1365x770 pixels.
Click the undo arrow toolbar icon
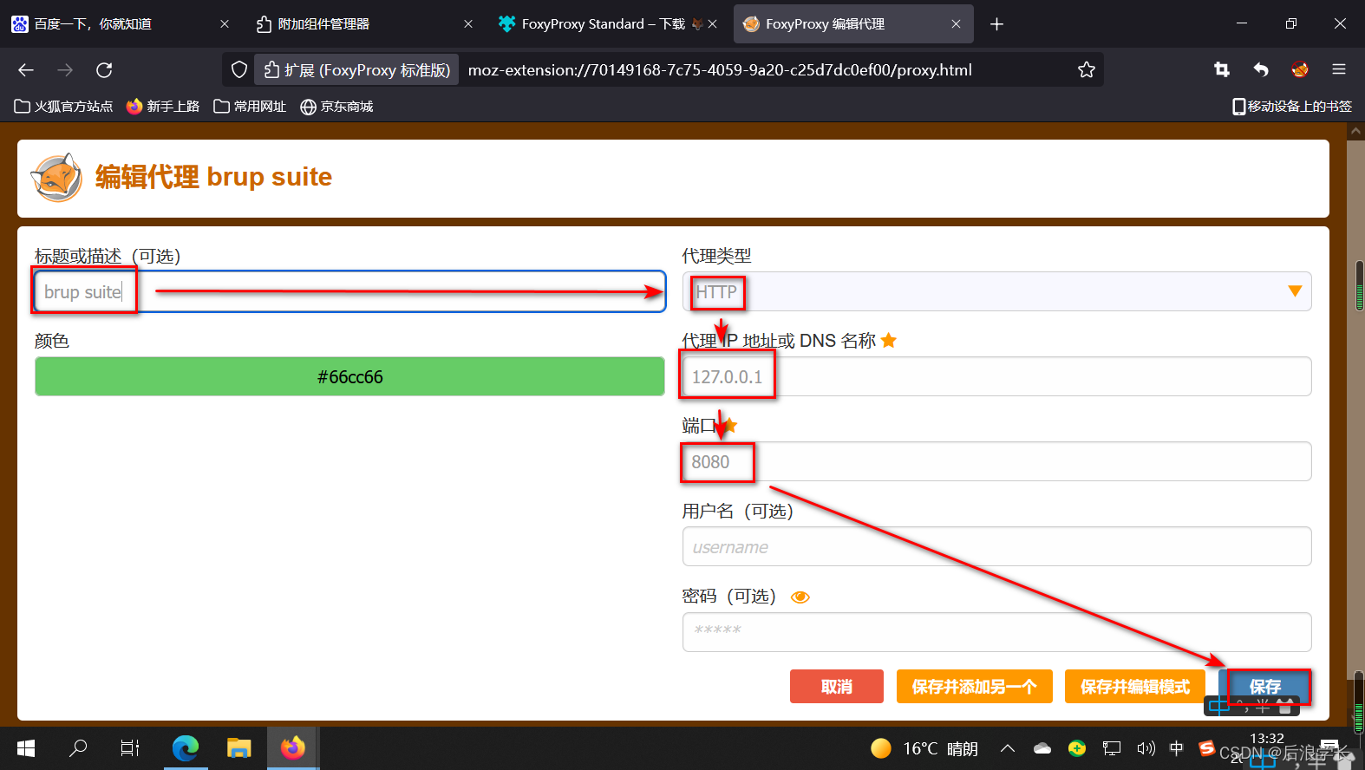pyautogui.click(x=1261, y=70)
